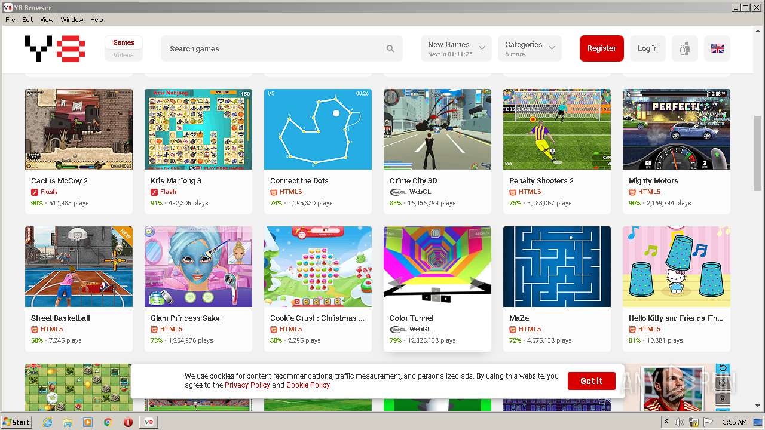Open the UK flag language selector
This screenshot has height=430, width=765.
pyautogui.click(x=717, y=48)
